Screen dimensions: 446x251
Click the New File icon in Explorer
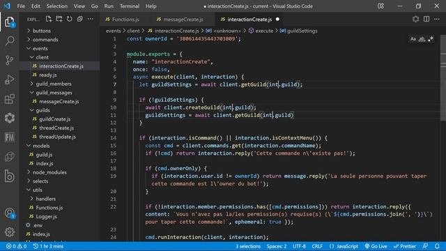[49, 19]
